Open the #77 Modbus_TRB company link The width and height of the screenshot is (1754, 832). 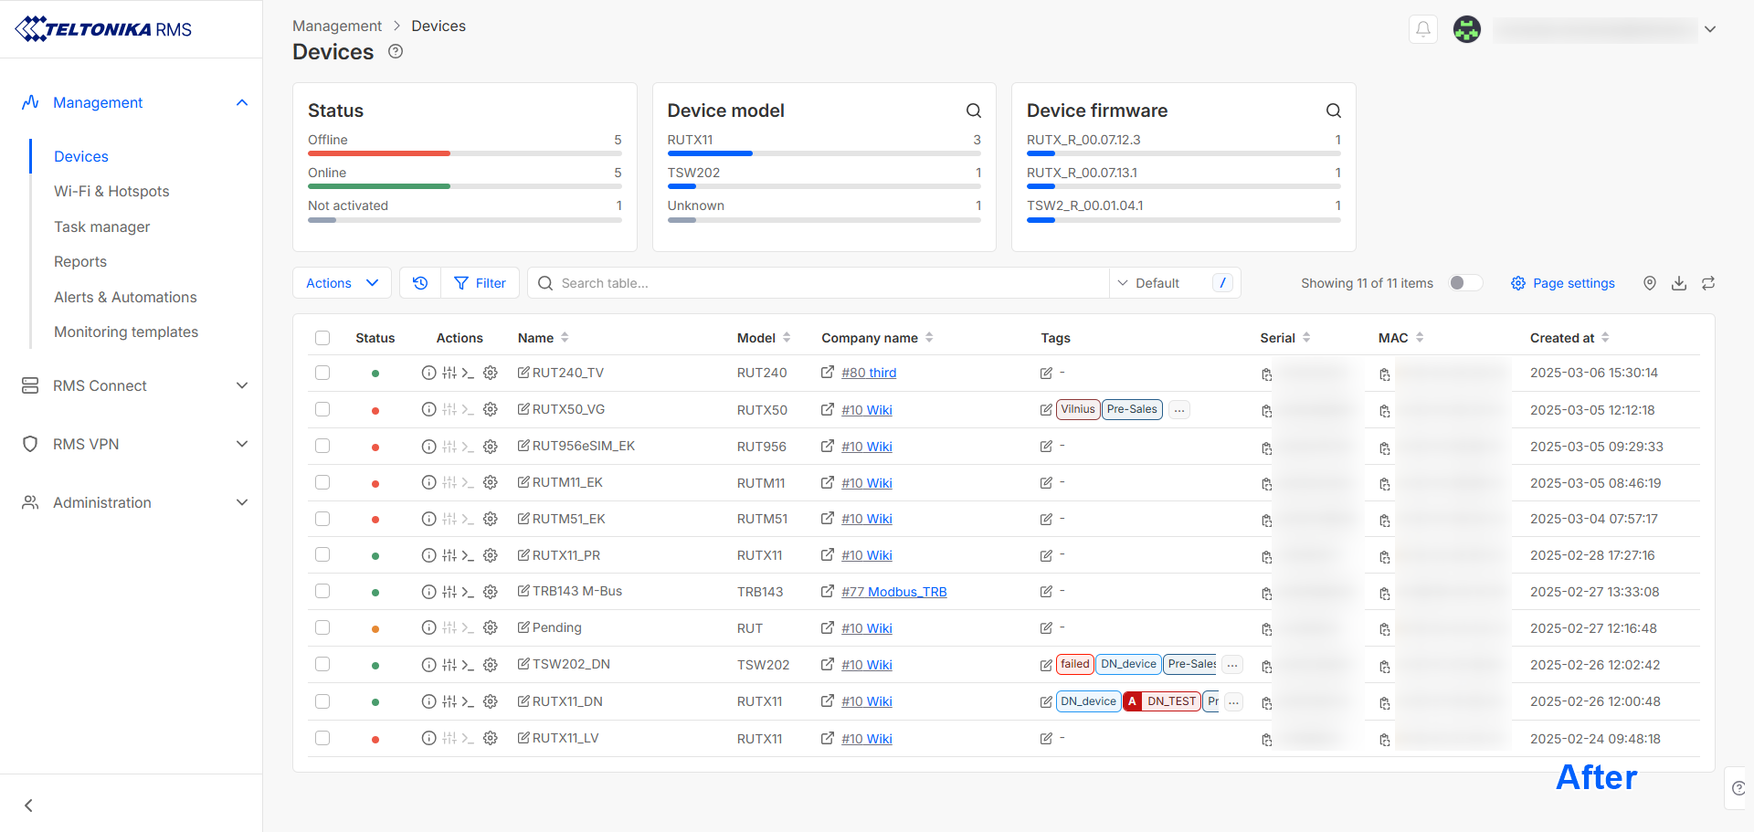point(893,592)
